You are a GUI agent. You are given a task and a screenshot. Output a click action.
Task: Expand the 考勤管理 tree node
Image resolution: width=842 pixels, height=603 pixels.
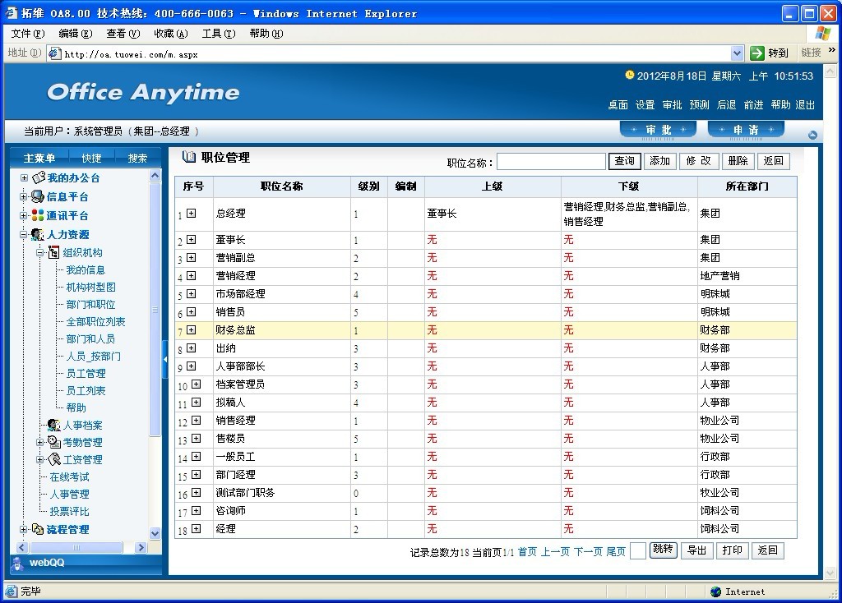point(40,442)
